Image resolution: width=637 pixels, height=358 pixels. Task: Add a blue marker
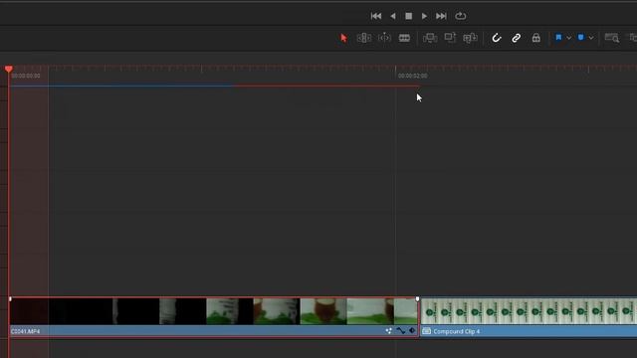(581, 38)
